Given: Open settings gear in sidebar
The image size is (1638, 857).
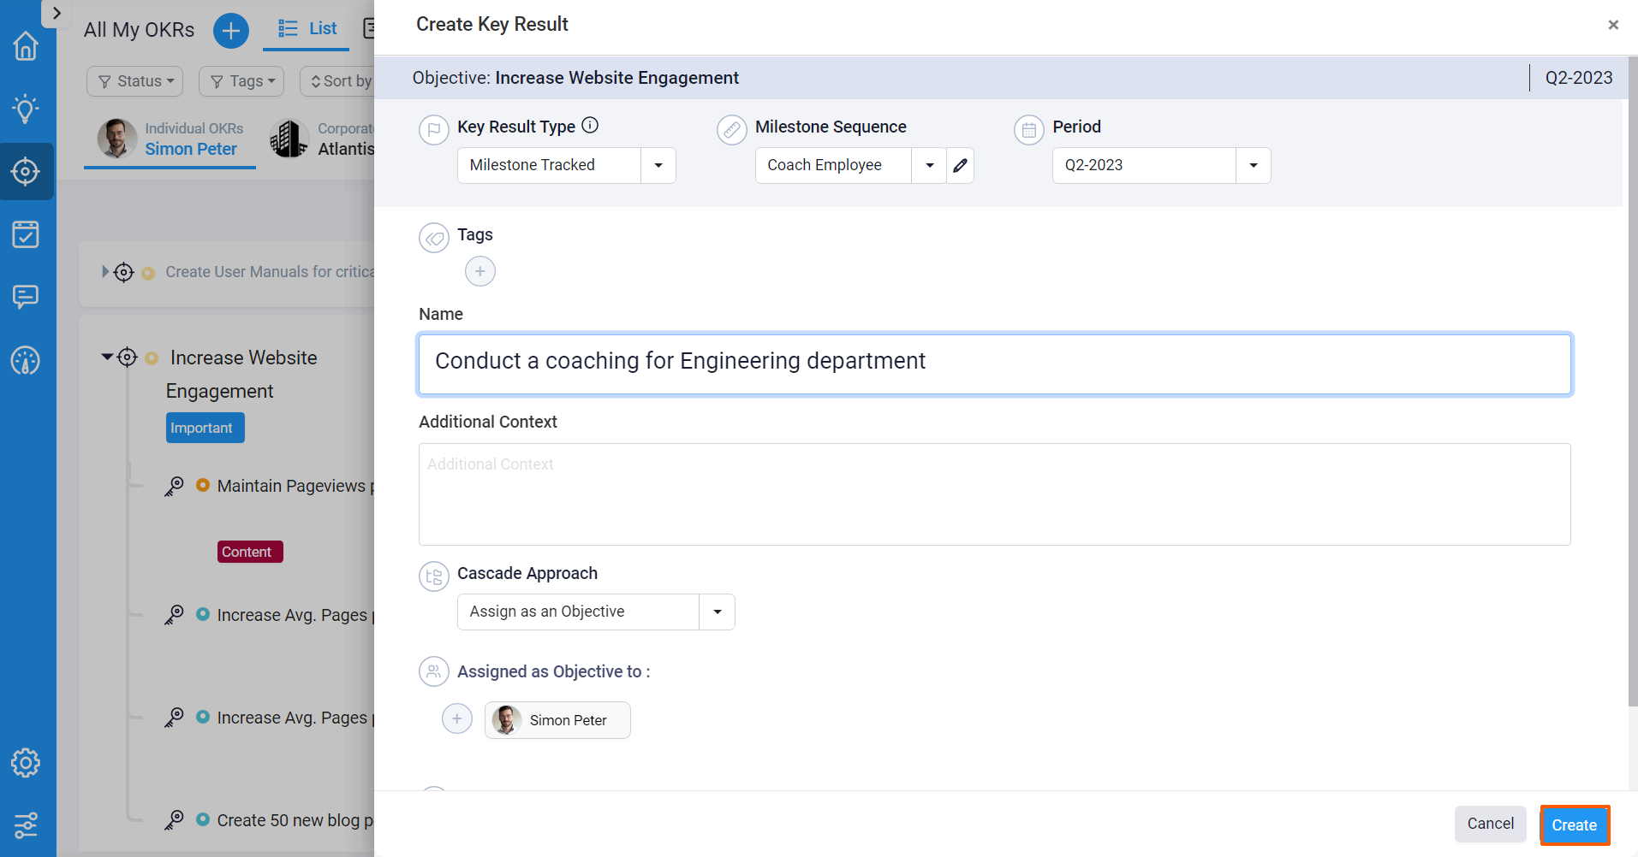Looking at the screenshot, I should (26, 762).
